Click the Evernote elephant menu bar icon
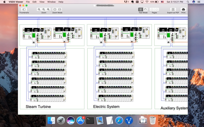This screenshot has height=127, width=204. 132,2
